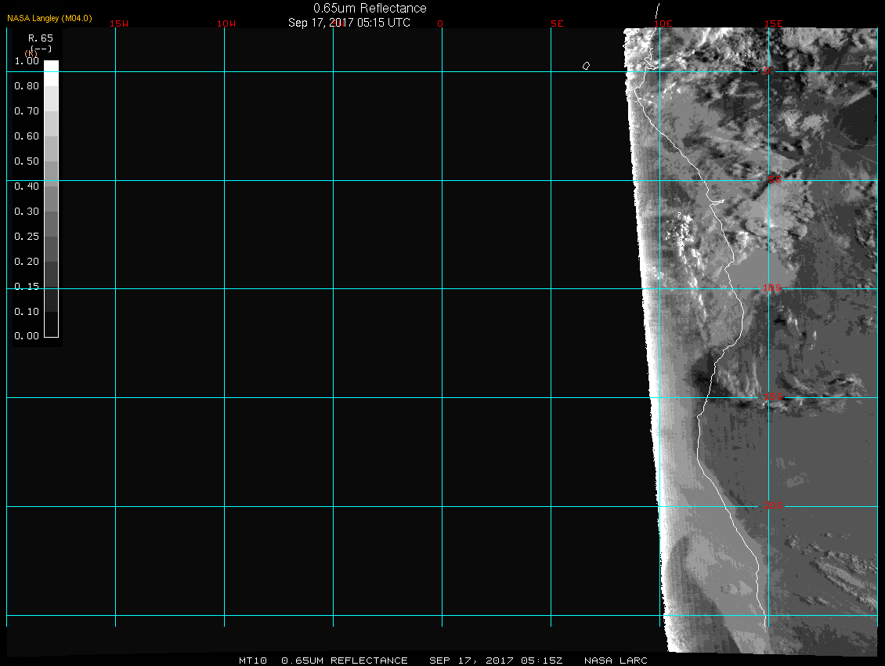This screenshot has height=666, width=885.
Task: Click the '0.10' colorbar value
Action: point(27,312)
